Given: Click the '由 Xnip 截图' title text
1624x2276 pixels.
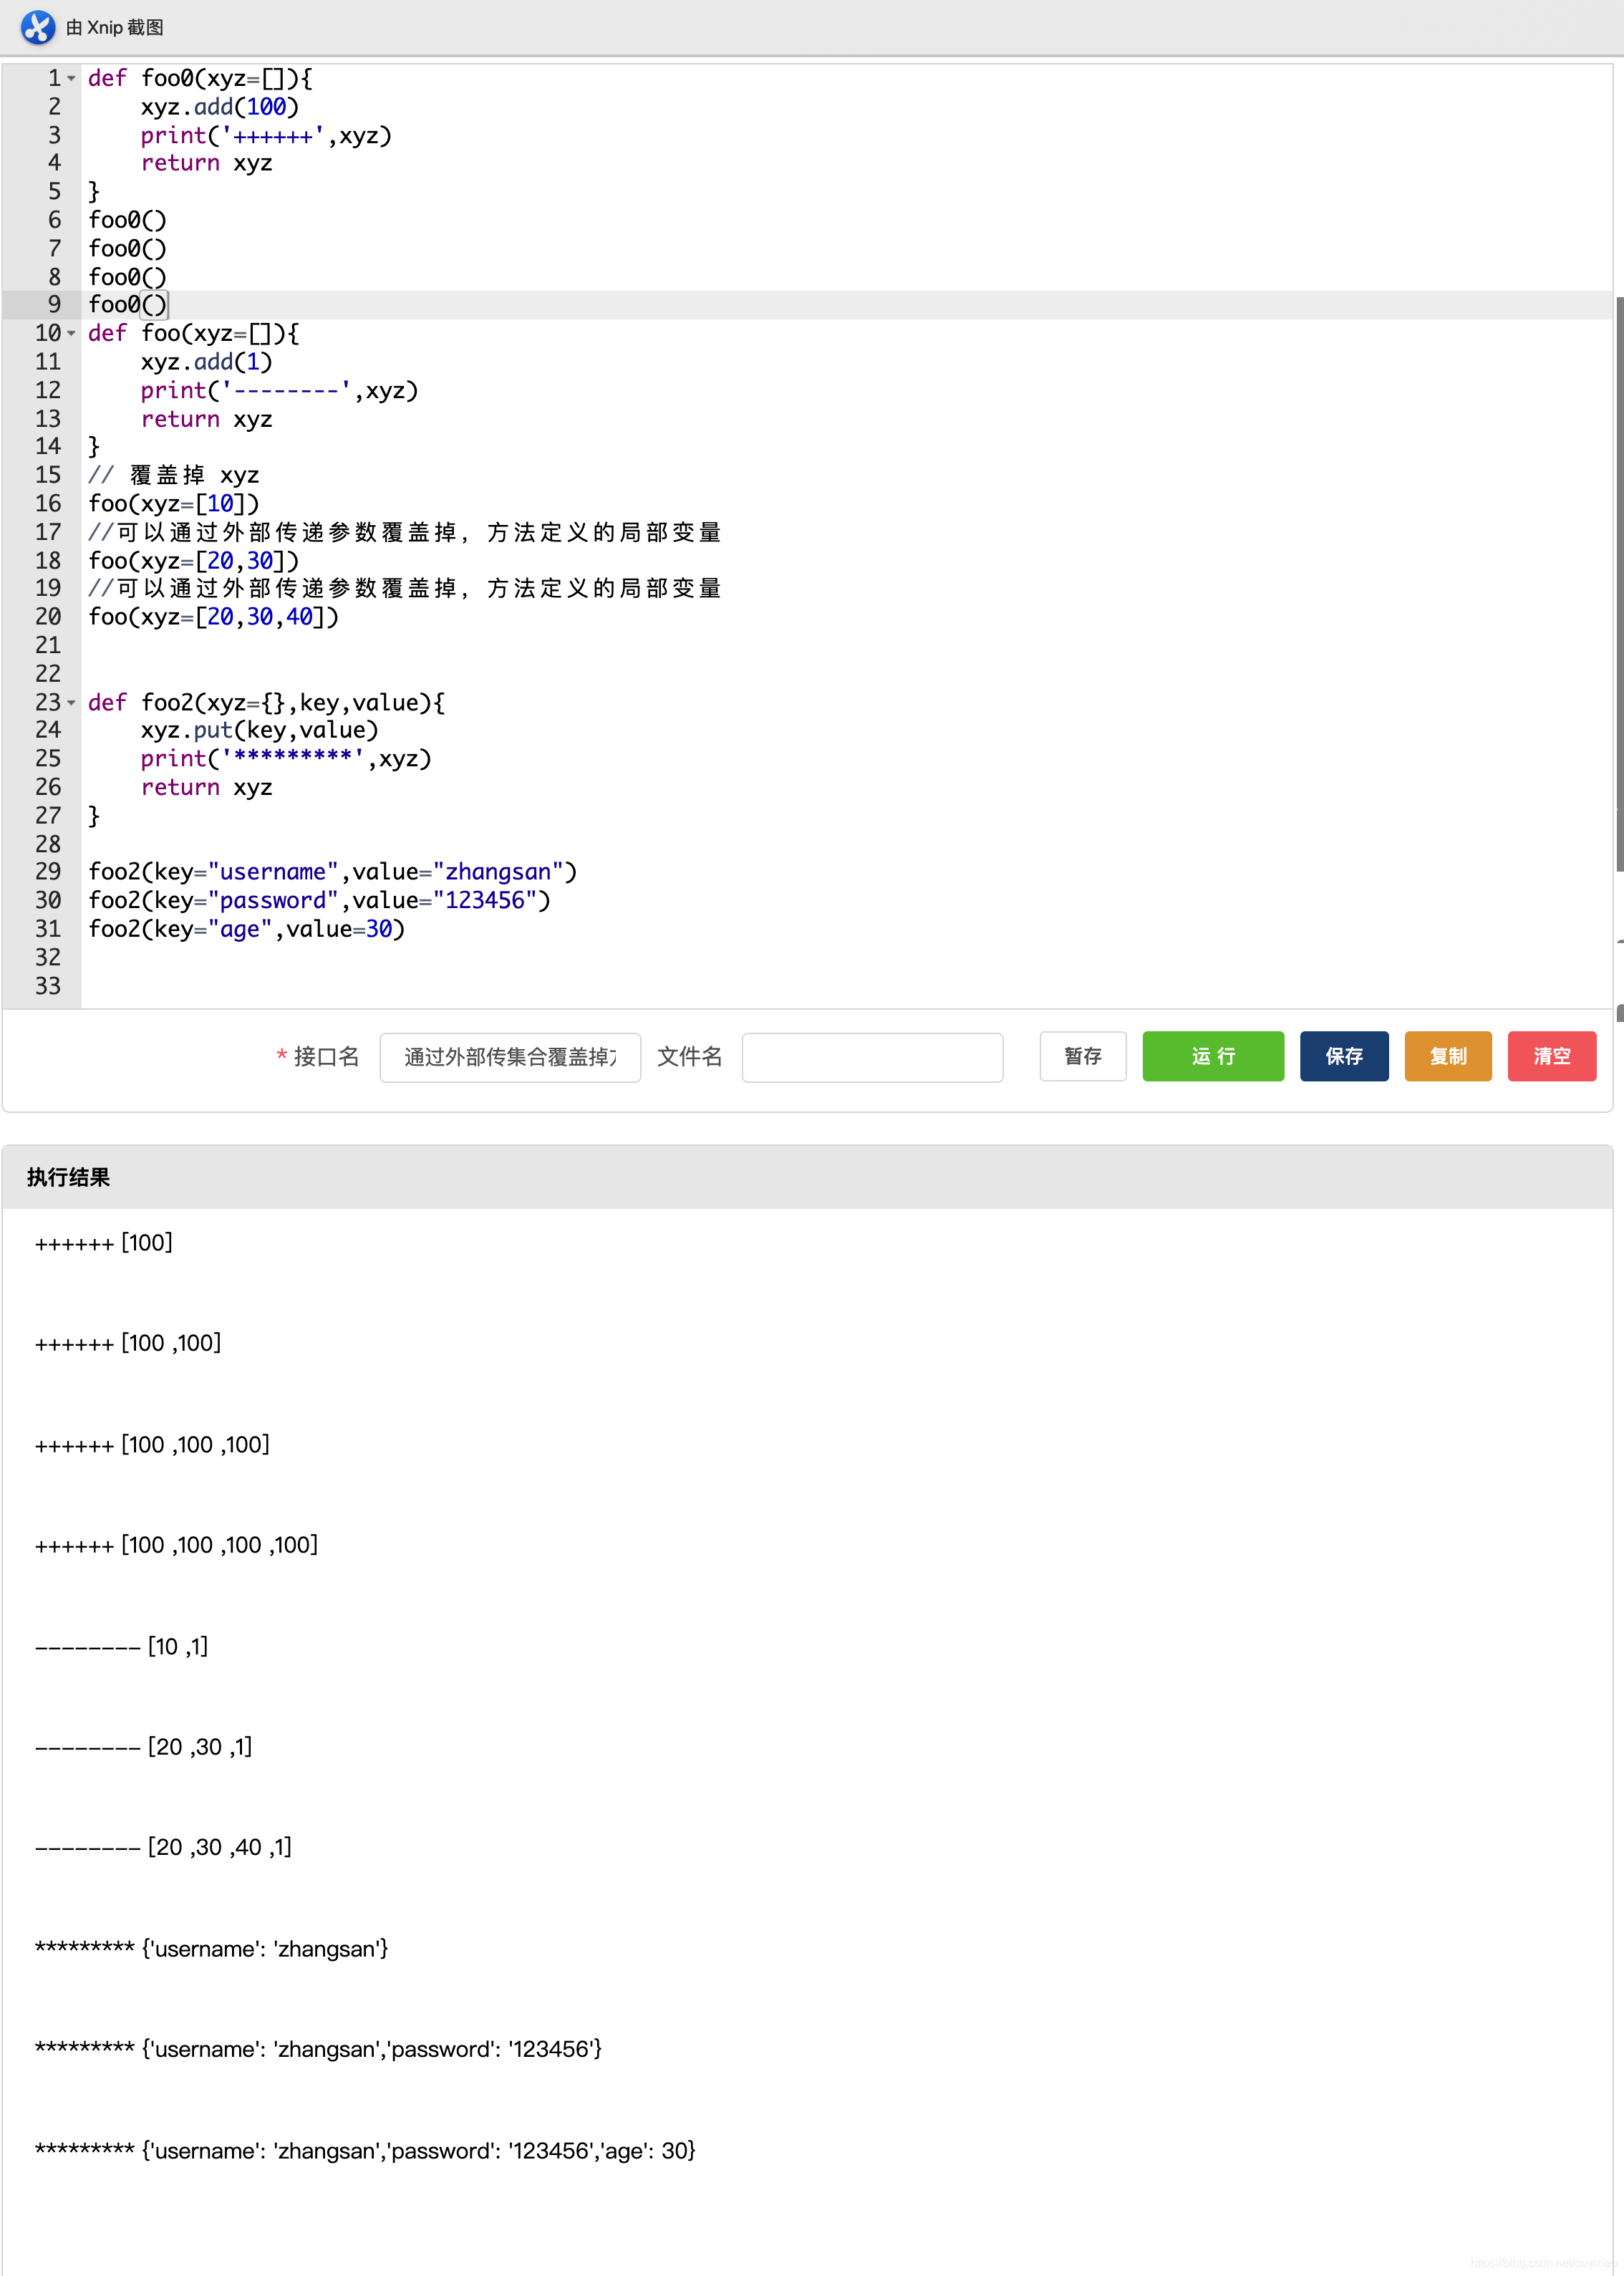Looking at the screenshot, I should coord(115,27).
